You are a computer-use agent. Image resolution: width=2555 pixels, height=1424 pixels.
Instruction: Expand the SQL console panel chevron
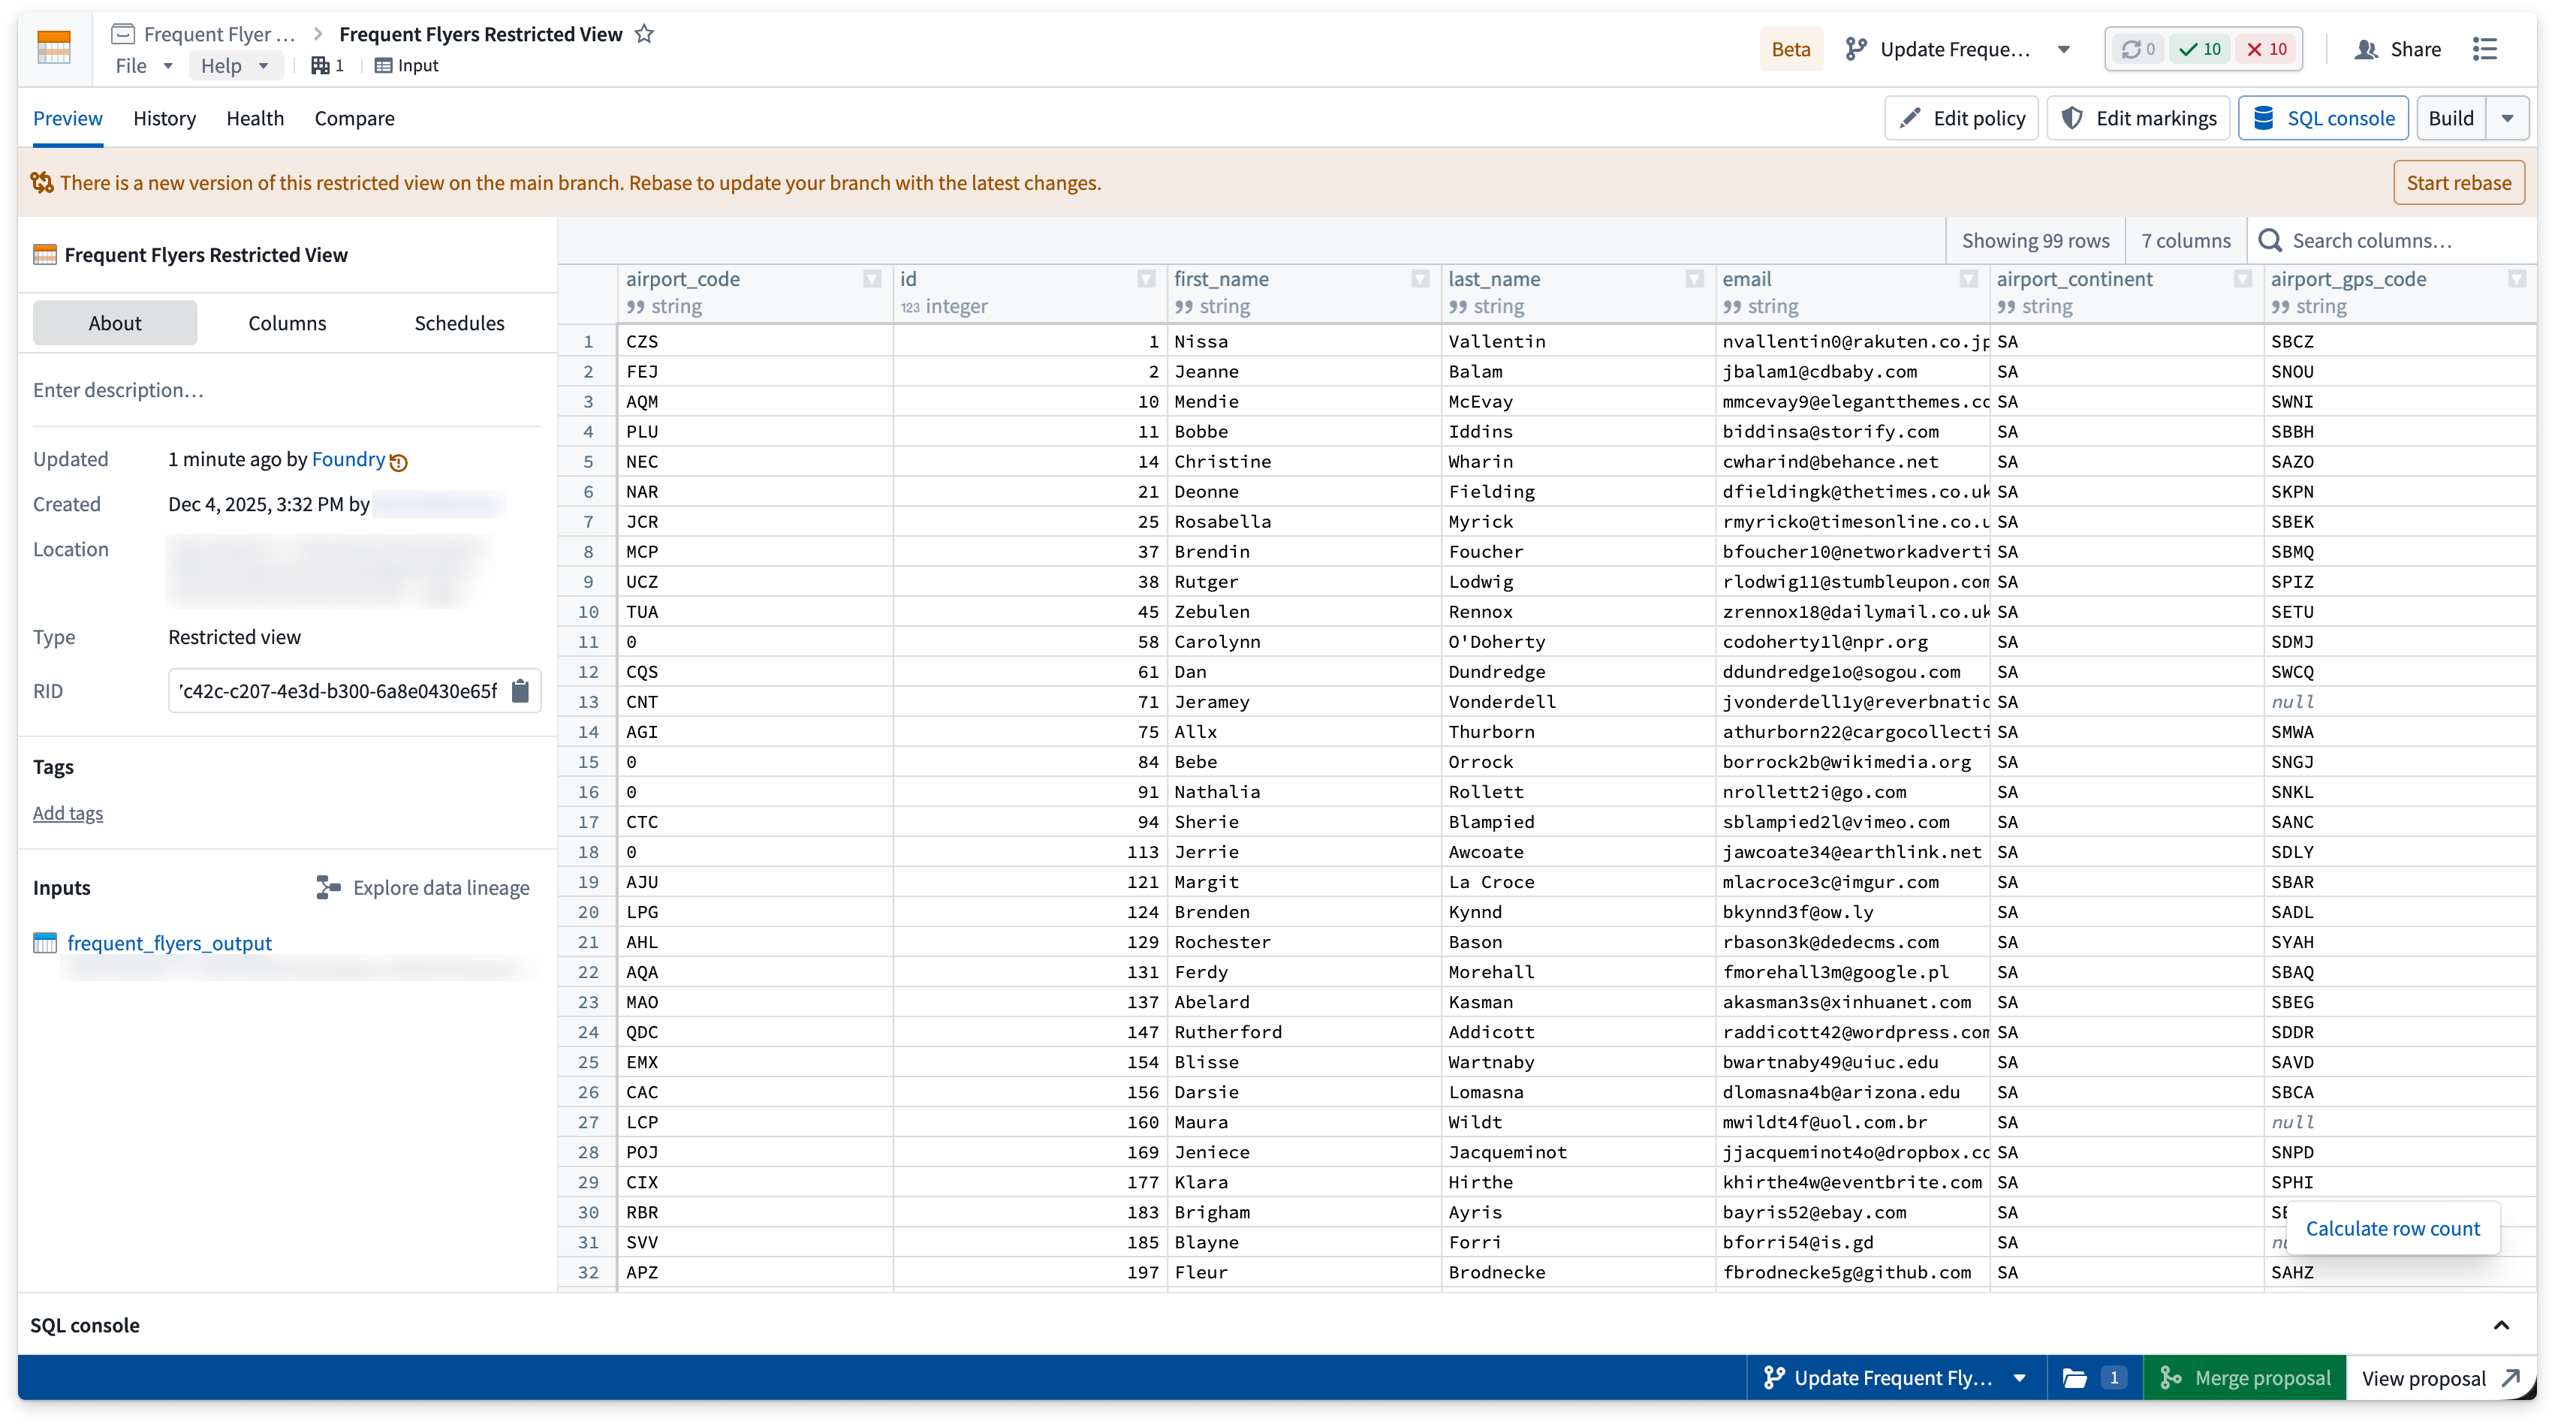(x=2502, y=1326)
